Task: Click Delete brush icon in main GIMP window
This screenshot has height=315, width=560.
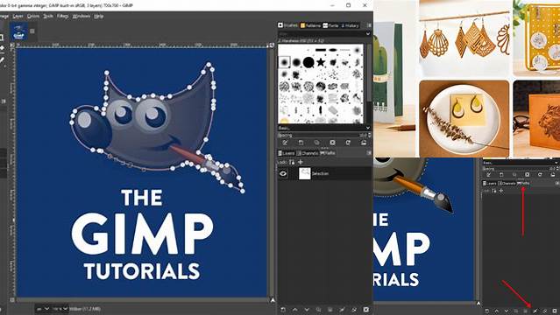Action: coord(332,143)
